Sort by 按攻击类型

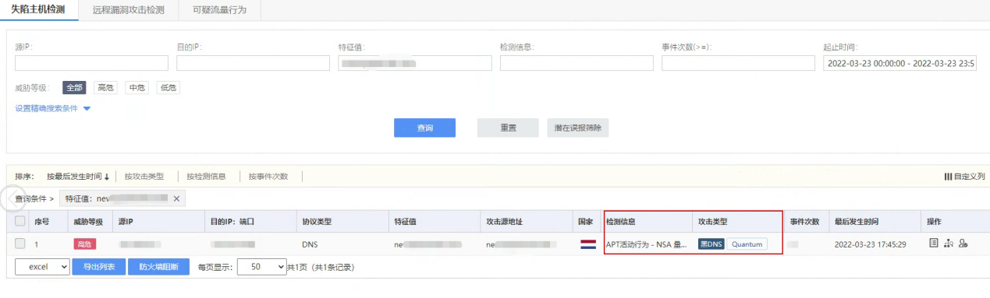pyautogui.click(x=144, y=177)
